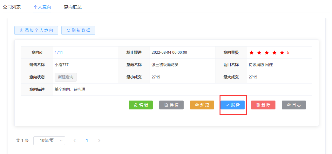Click 添加个人意向 add button
The height and width of the screenshot is (154, 332).
click(x=36, y=30)
